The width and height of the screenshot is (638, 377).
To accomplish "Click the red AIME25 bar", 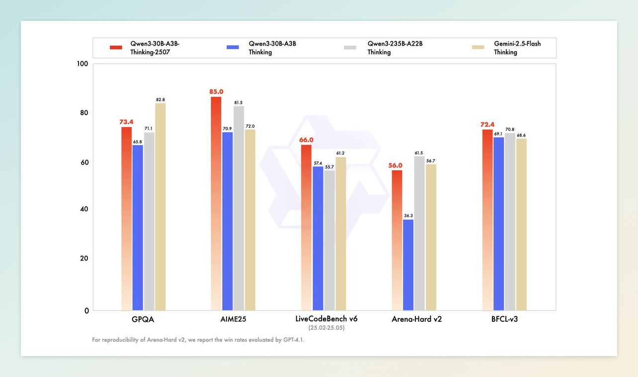I will point(216,204).
